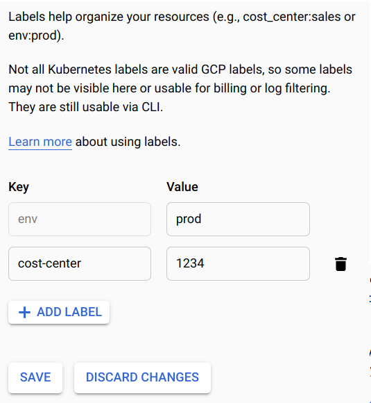Save the label changes
371x403 pixels.
point(35,377)
